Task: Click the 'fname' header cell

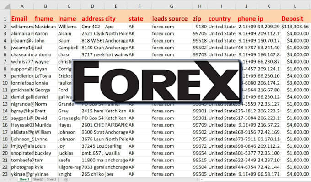Action: 45,16
